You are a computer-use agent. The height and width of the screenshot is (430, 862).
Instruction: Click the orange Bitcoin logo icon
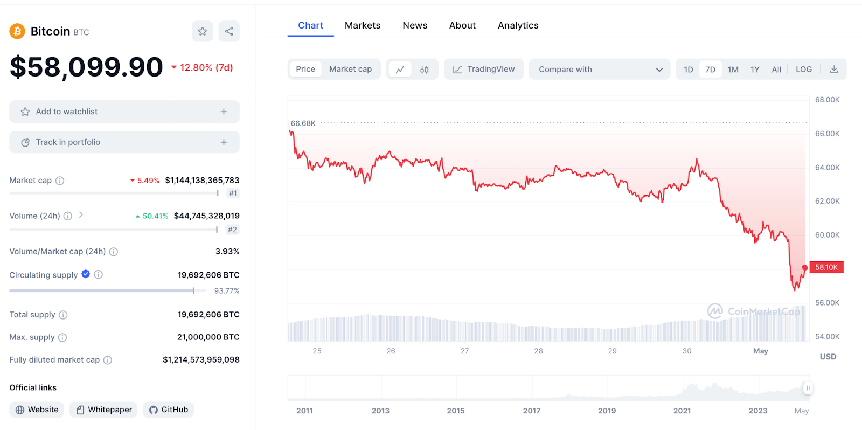[x=17, y=31]
